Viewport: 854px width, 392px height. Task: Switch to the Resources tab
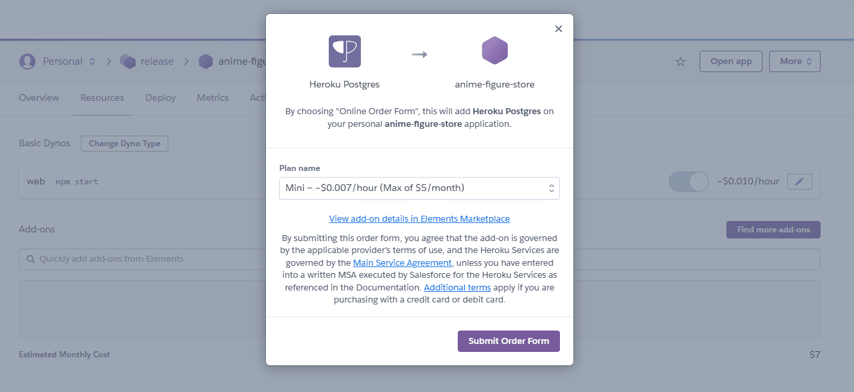click(102, 97)
